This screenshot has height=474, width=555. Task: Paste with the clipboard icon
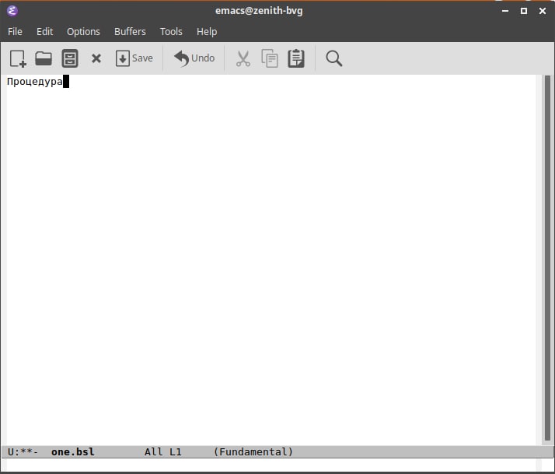point(296,58)
